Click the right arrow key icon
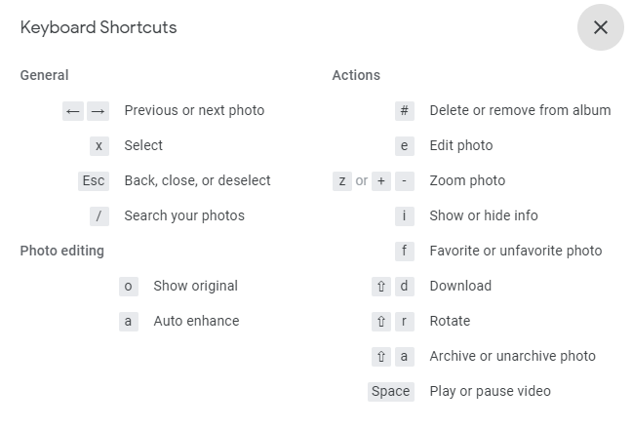This screenshot has width=632, height=428. 98,110
